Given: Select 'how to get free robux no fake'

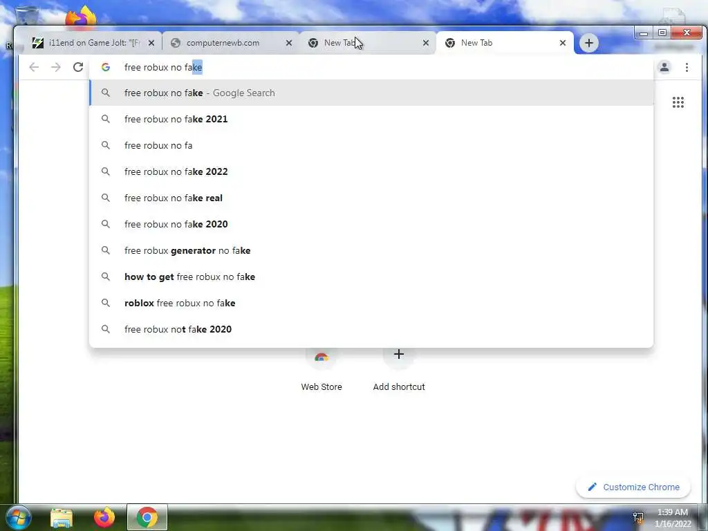Looking at the screenshot, I should pyautogui.click(x=371, y=277).
